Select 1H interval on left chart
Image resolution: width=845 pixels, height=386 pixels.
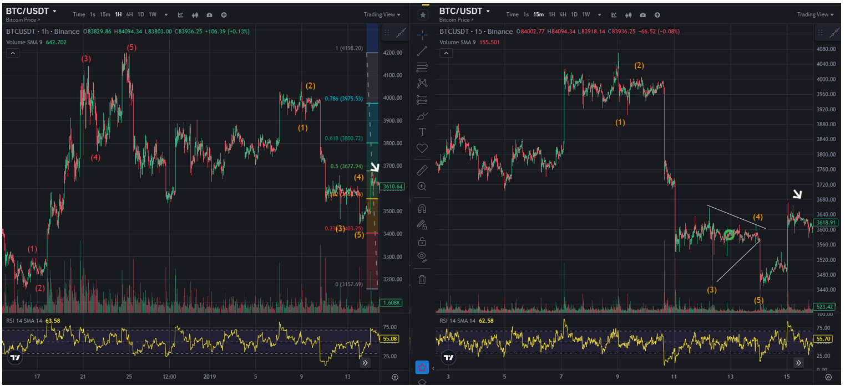coord(118,14)
